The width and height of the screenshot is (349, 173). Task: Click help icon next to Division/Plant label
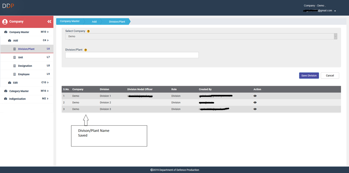[x=86, y=50]
